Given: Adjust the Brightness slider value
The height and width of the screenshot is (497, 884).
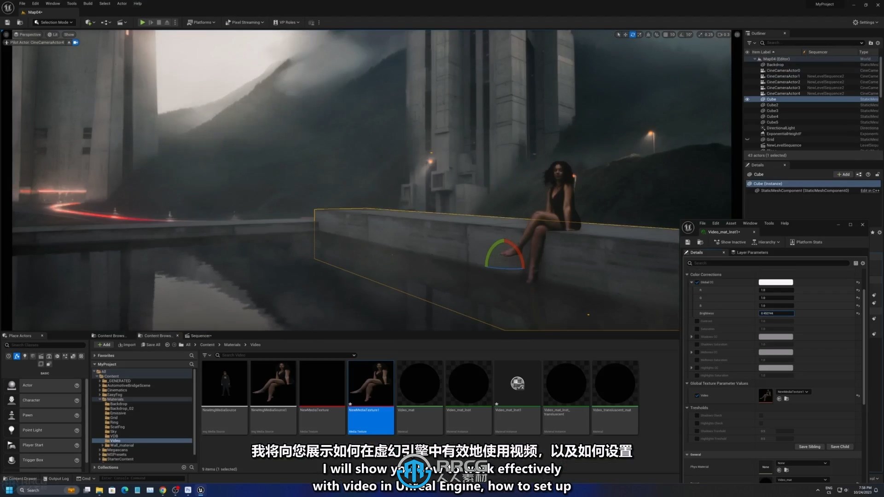Looking at the screenshot, I should click(777, 313).
